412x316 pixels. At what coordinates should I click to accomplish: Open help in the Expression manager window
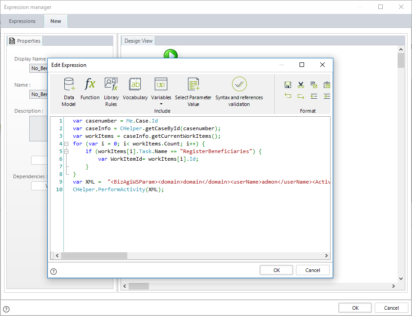[6, 309]
